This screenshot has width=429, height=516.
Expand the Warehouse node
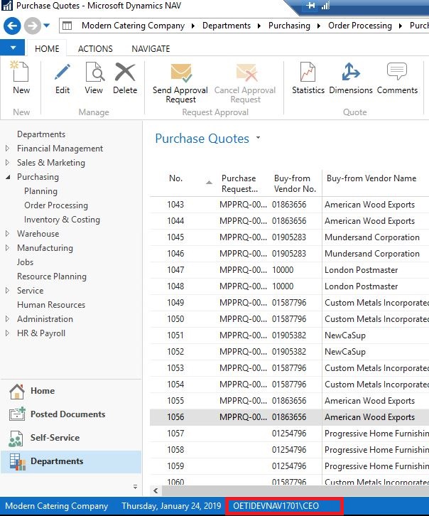[x=8, y=234]
